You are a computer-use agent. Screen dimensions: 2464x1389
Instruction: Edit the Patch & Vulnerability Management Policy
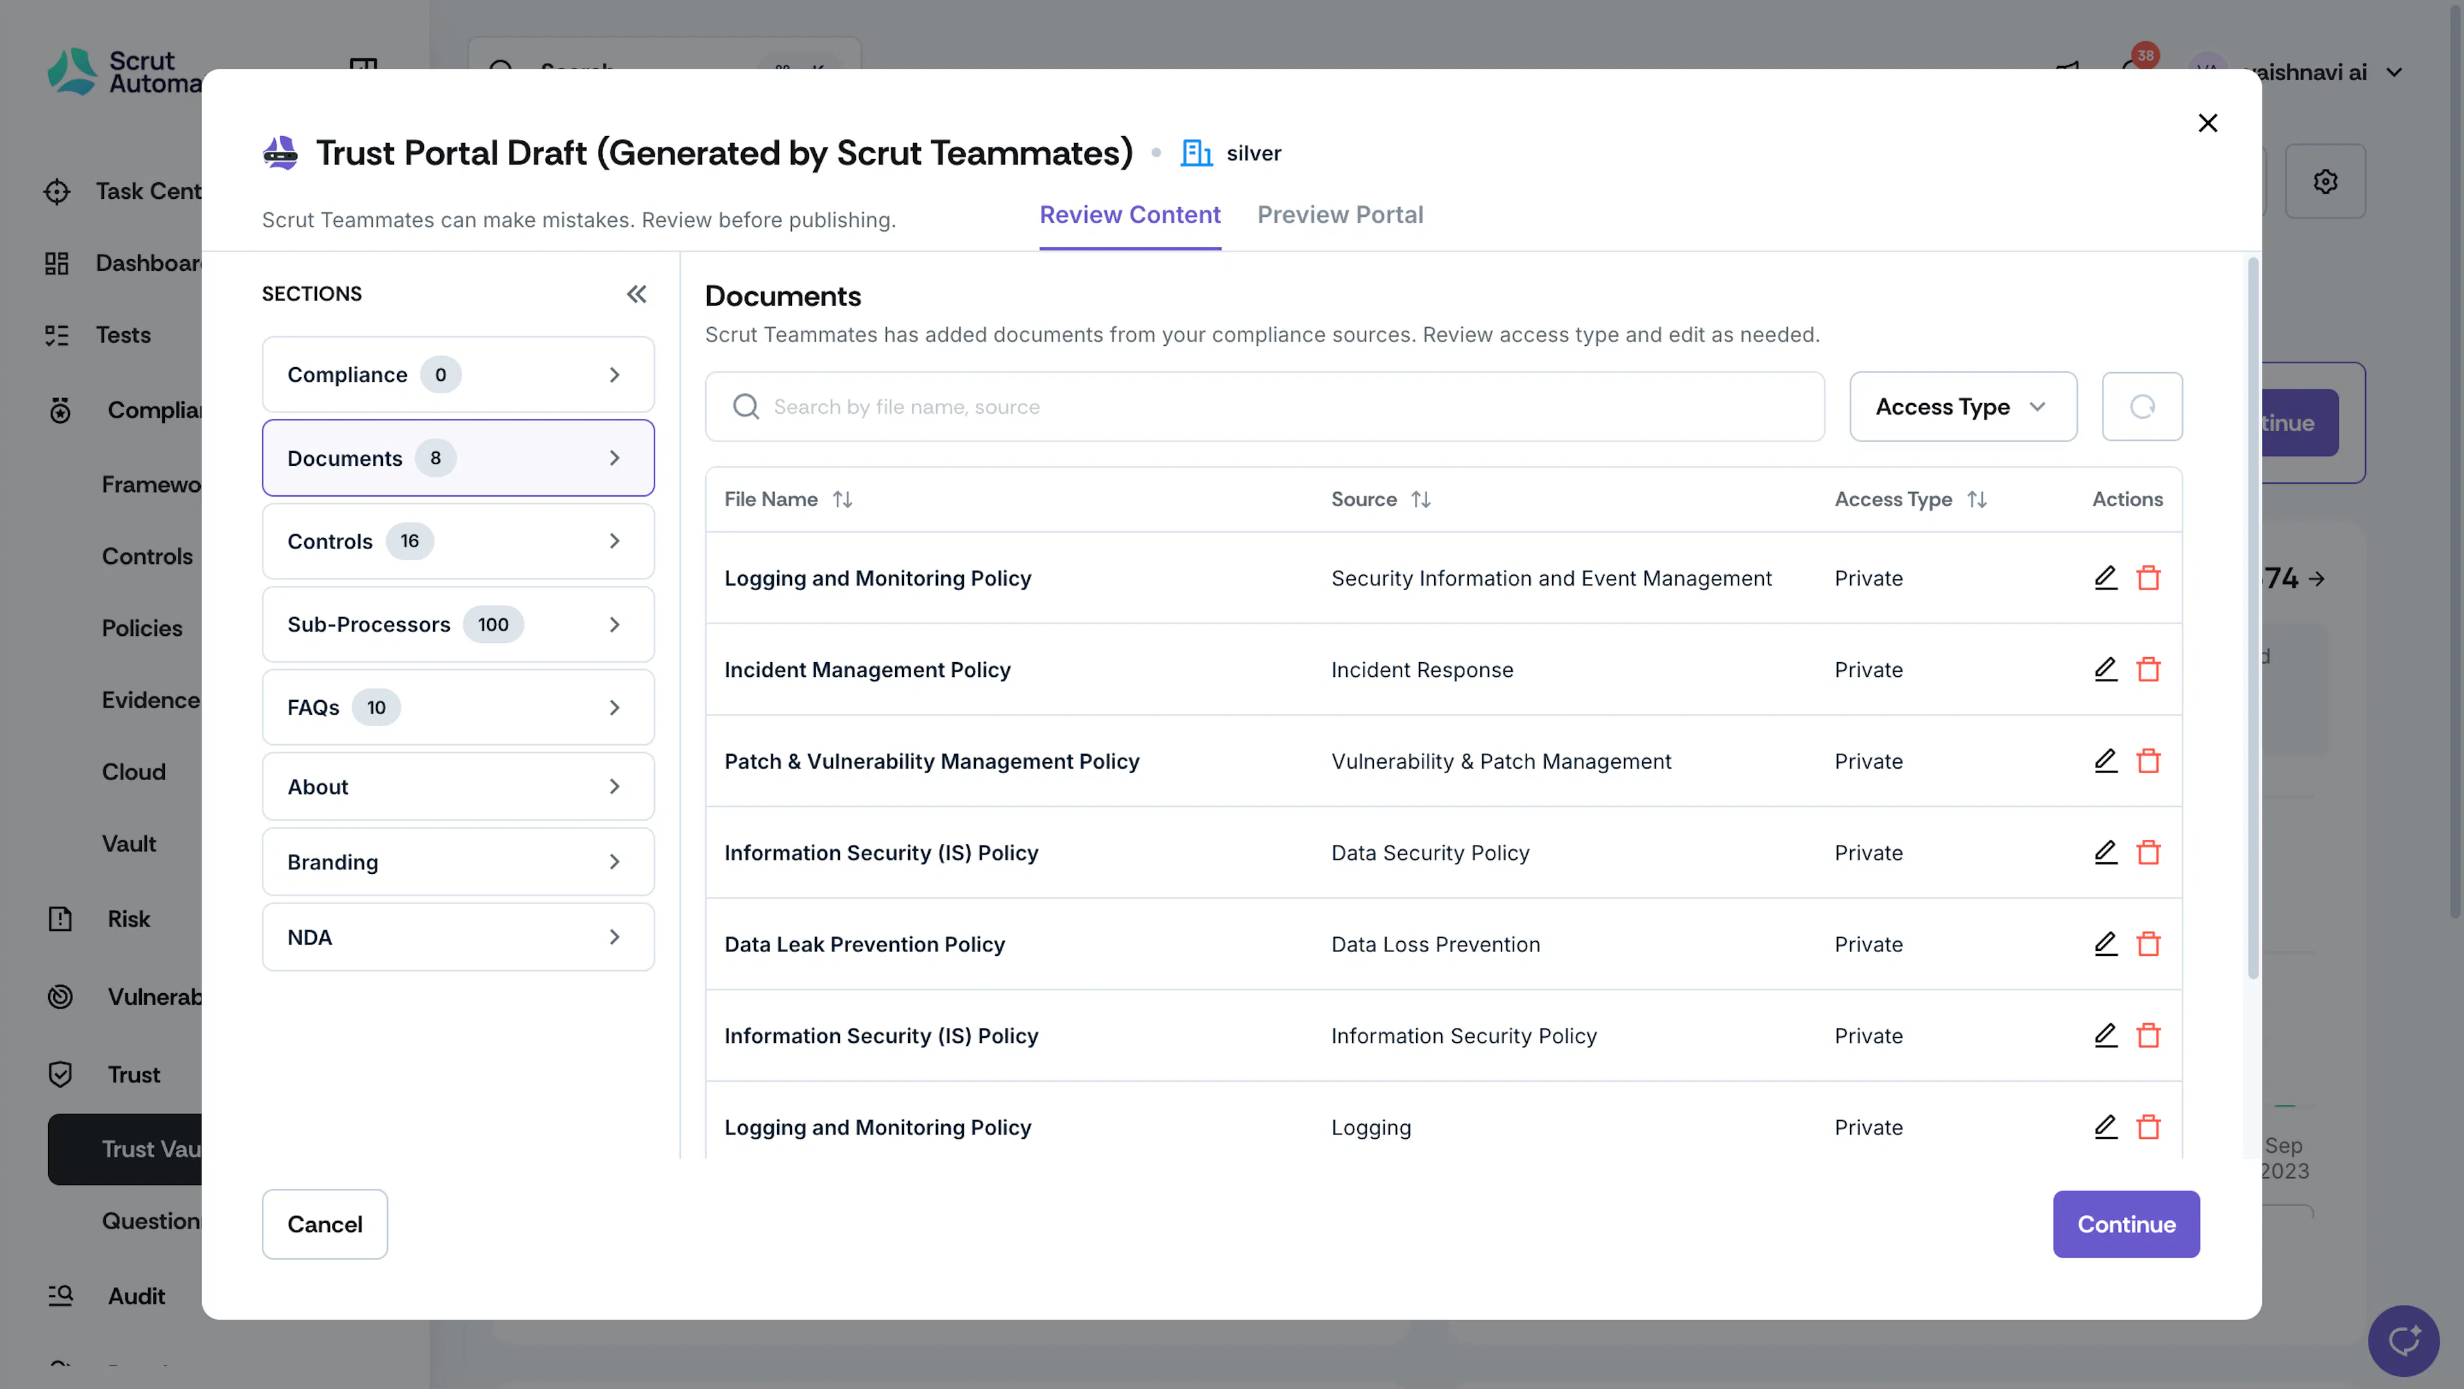(2105, 762)
